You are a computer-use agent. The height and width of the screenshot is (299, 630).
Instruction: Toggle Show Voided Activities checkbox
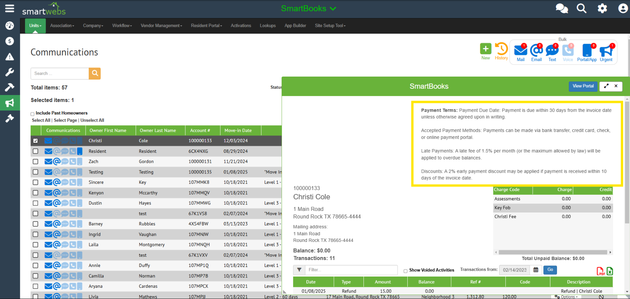tap(406, 271)
